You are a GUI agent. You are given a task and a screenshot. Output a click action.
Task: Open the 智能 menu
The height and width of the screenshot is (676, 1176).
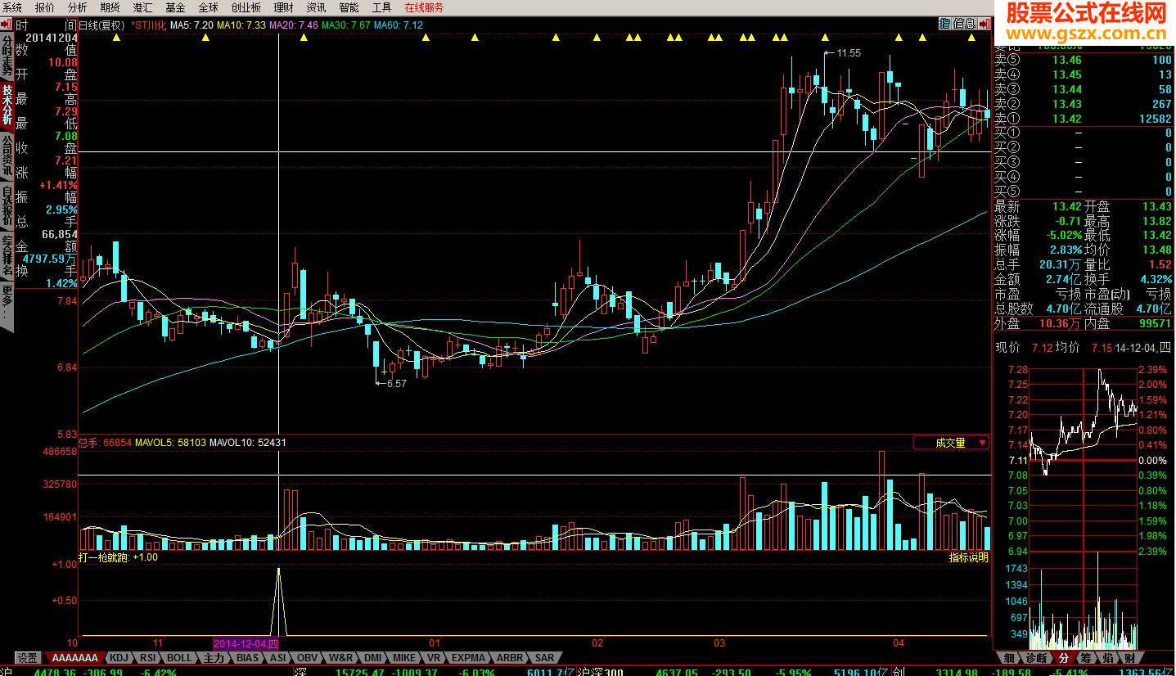349,7
